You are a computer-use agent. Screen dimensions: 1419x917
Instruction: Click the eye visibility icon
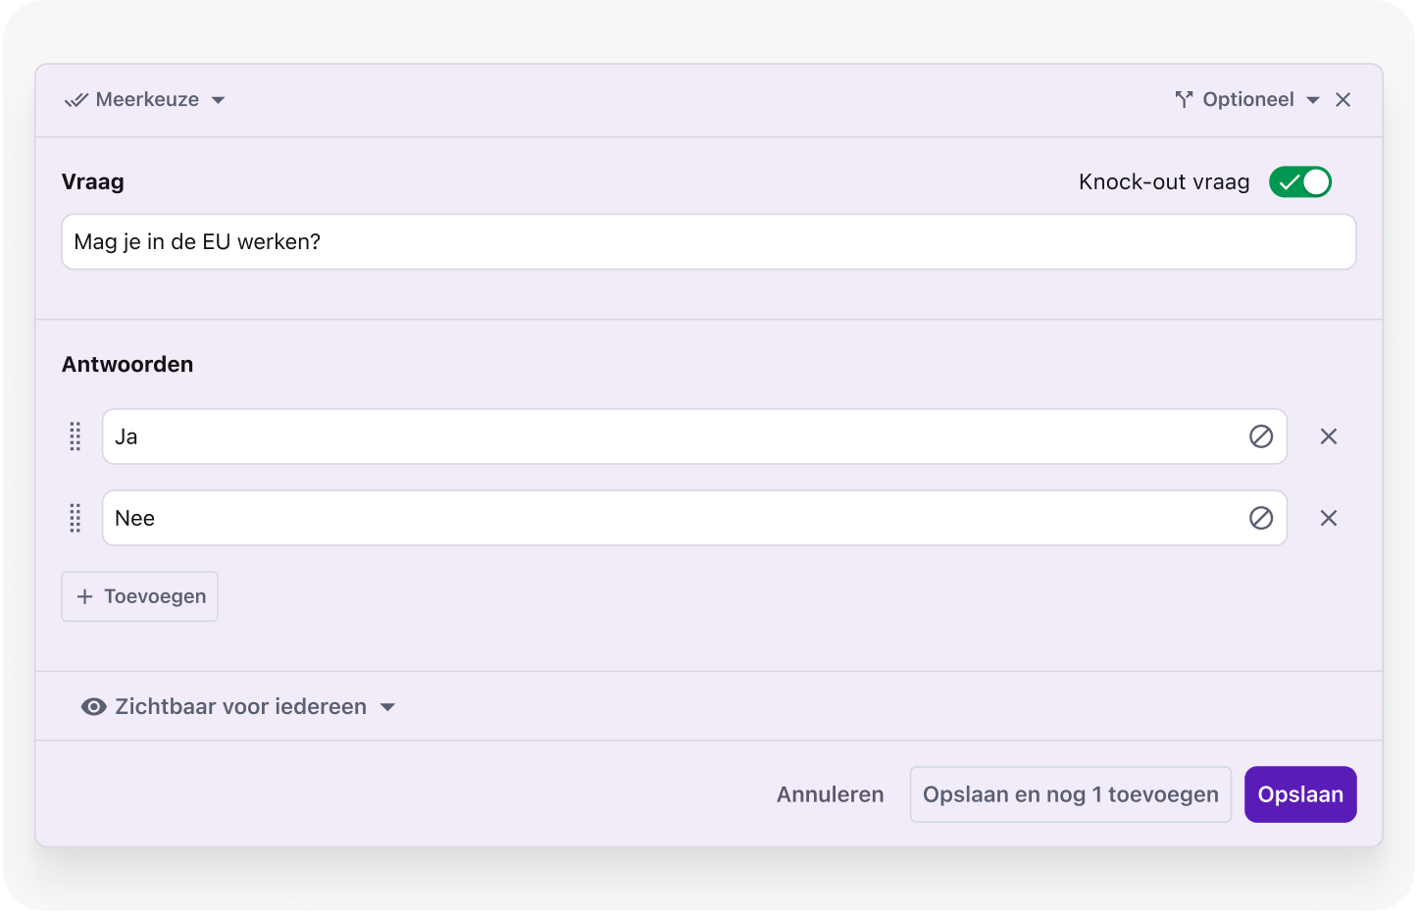pyautogui.click(x=94, y=707)
